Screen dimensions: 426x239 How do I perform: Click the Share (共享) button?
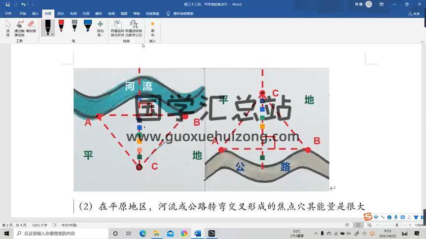point(414,14)
